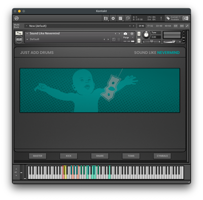Click the rack vertical scrollbar
Image resolution: width=203 pixels, height=200 pixels.
pyautogui.click(x=187, y=96)
